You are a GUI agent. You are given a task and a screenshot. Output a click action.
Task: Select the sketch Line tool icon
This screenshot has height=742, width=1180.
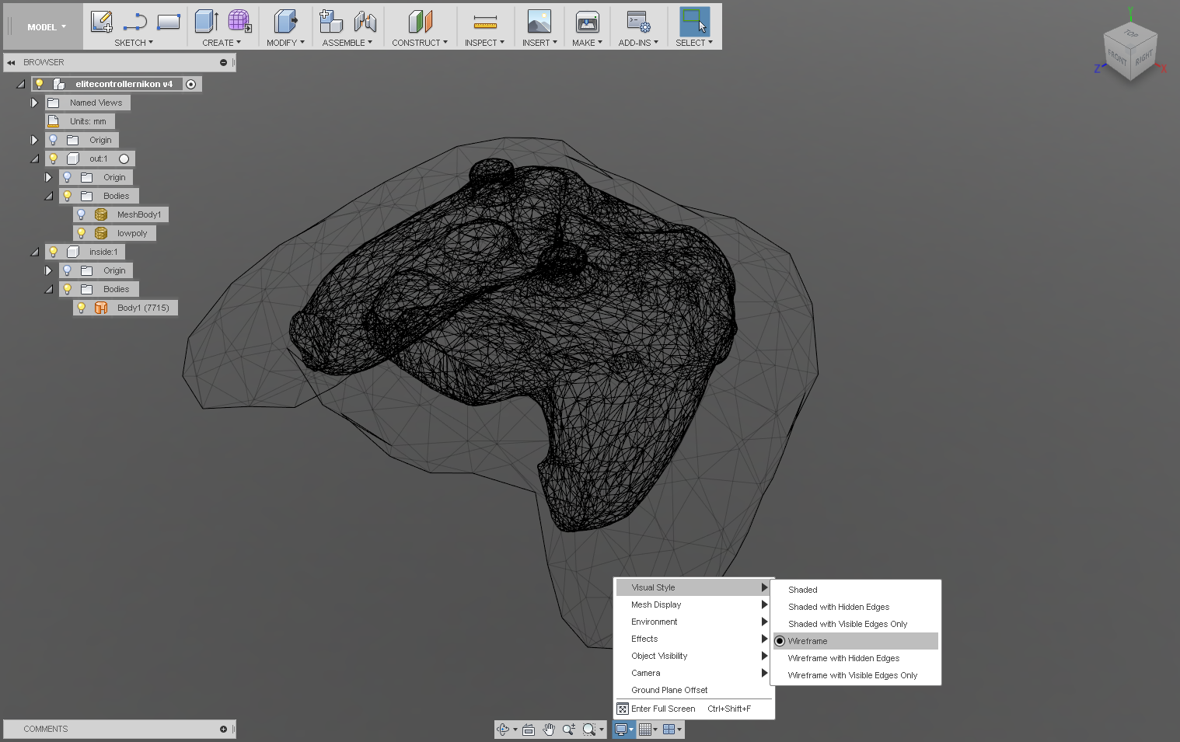[135, 21]
